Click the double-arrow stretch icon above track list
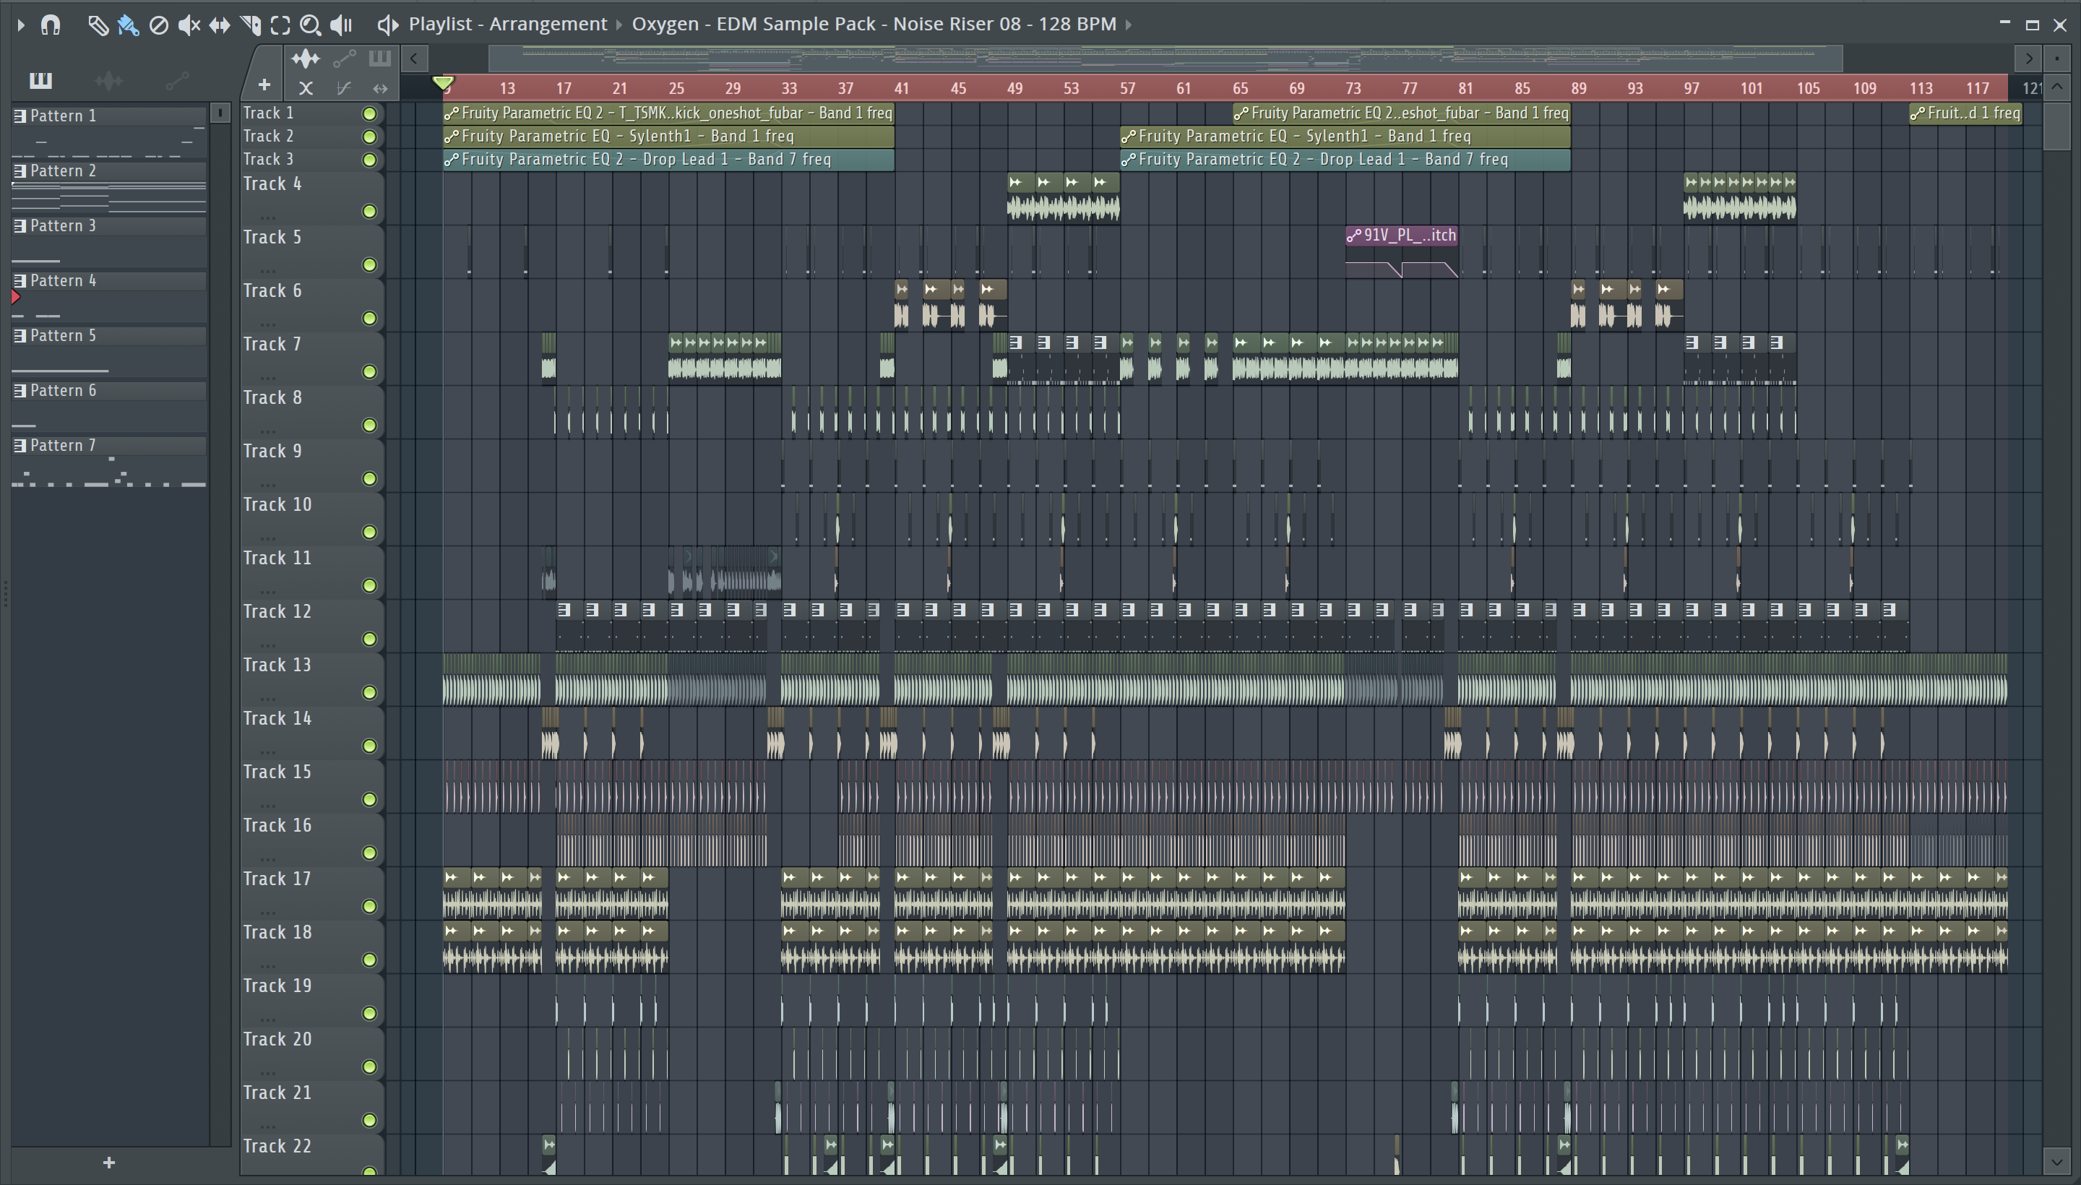This screenshot has height=1185, width=2081. 380,88
